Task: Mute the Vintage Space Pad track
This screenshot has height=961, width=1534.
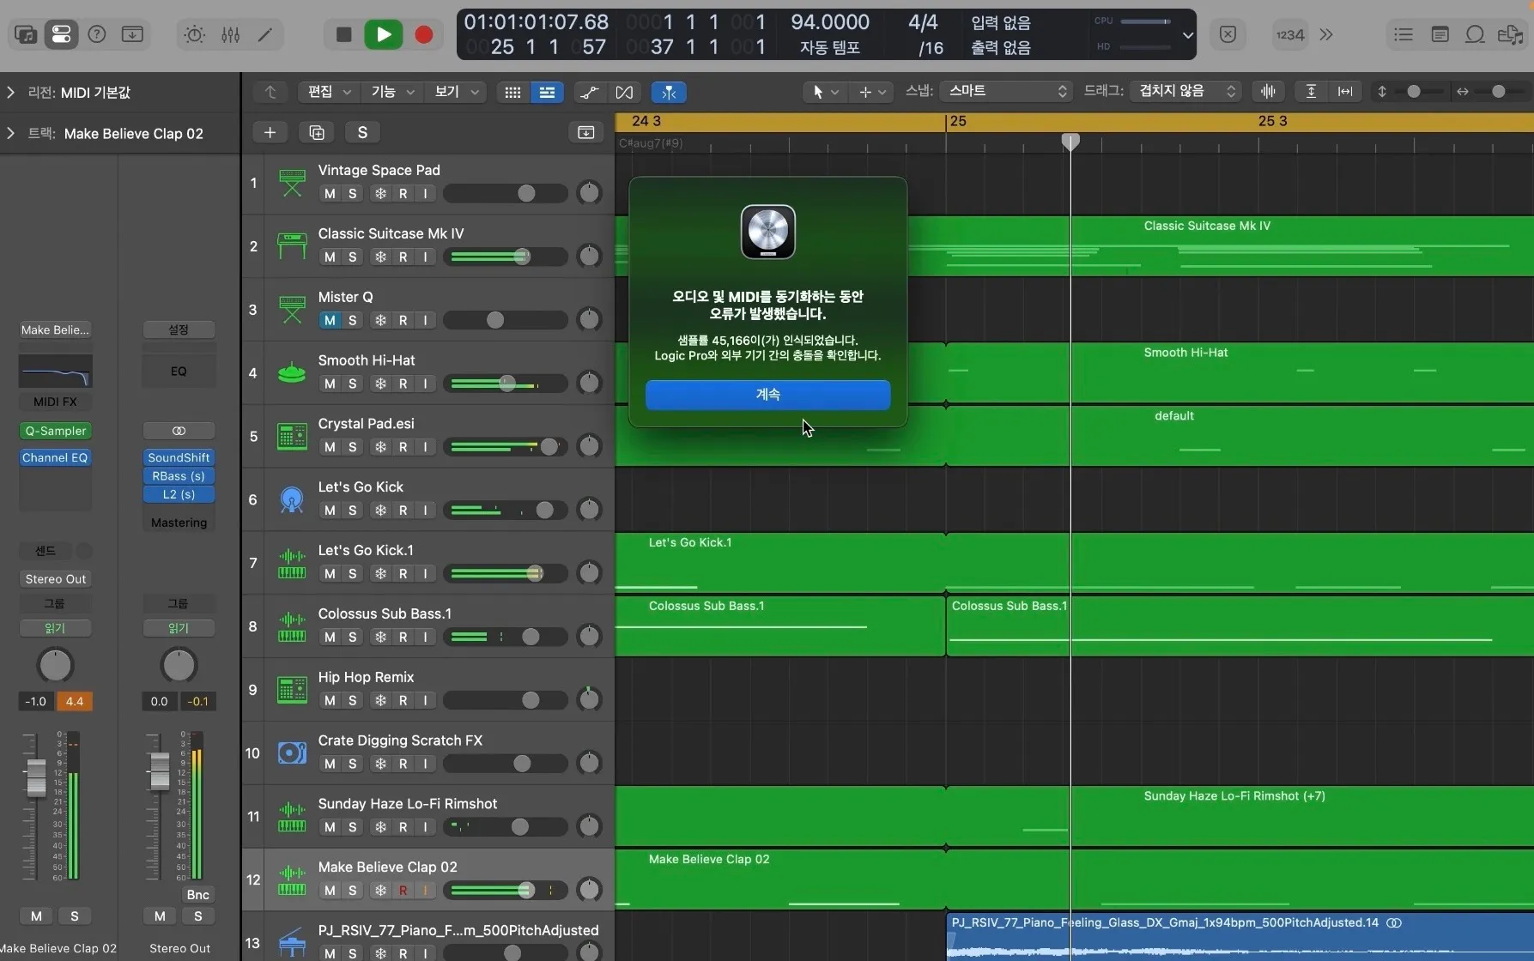Action: click(330, 194)
